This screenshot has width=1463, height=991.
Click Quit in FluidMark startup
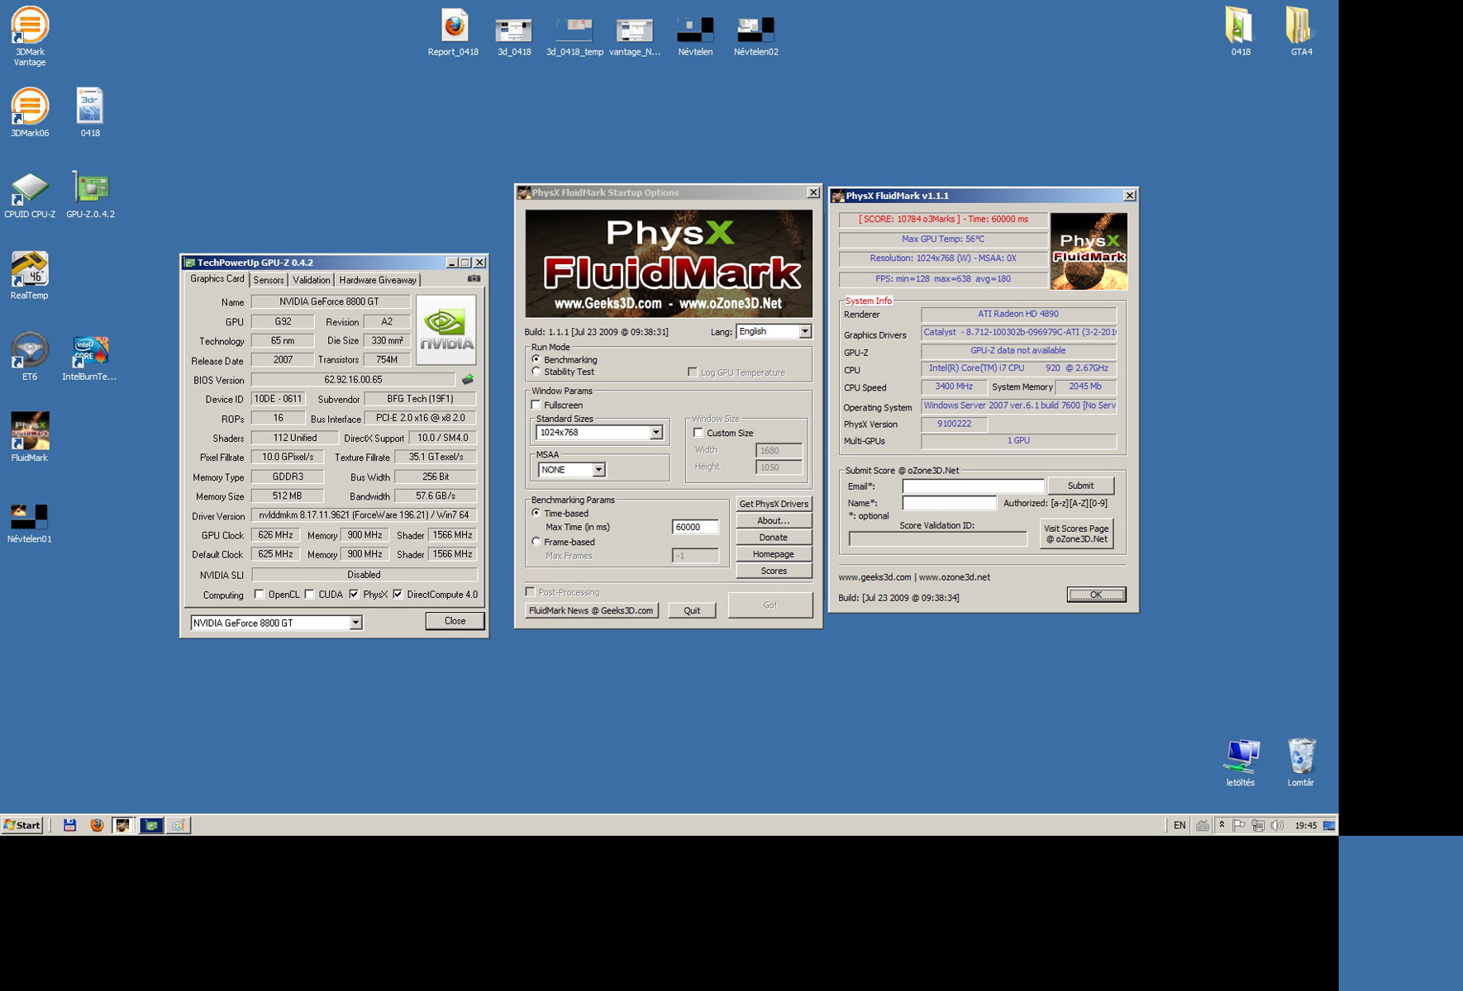click(692, 610)
